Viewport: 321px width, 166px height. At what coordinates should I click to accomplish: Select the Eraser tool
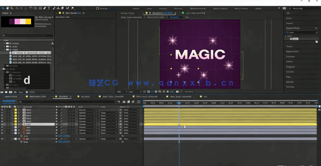[63, 8]
